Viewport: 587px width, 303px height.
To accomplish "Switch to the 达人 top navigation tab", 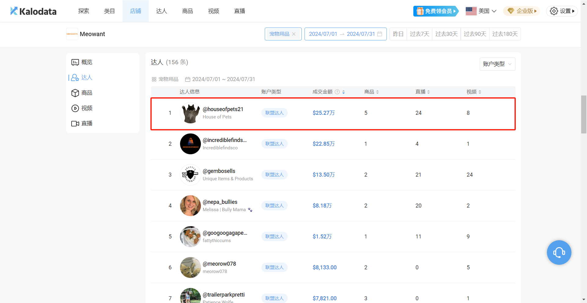I will [x=161, y=11].
